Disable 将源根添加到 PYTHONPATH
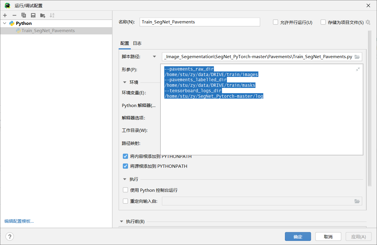The height and width of the screenshot is (245, 377). [x=125, y=166]
